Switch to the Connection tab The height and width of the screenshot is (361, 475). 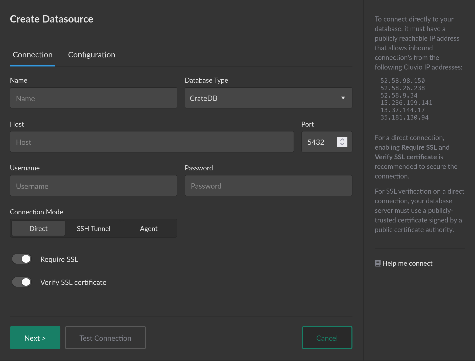point(33,55)
